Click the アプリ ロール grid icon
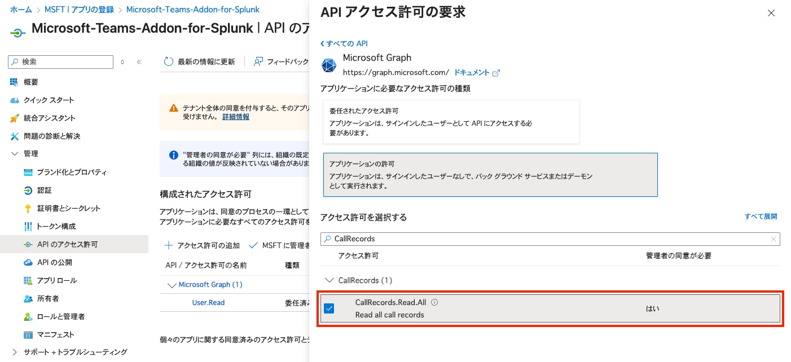The width and height of the screenshot is (791, 362). [x=28, y=280]
